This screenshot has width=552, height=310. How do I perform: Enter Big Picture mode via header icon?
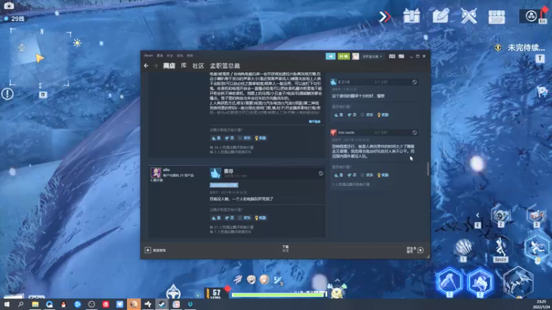402,56
